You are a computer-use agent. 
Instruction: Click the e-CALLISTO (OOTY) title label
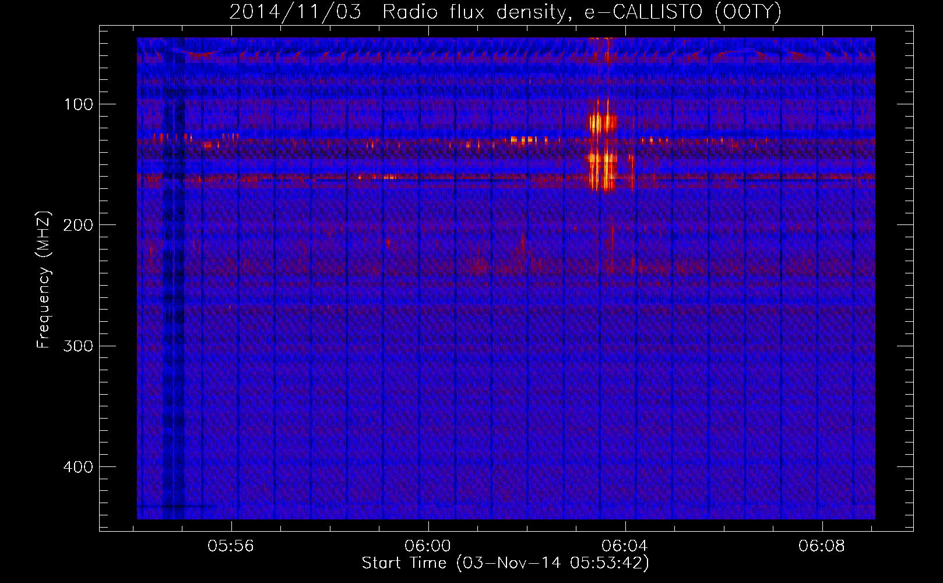pyautogui.click(x=682, y=12)
